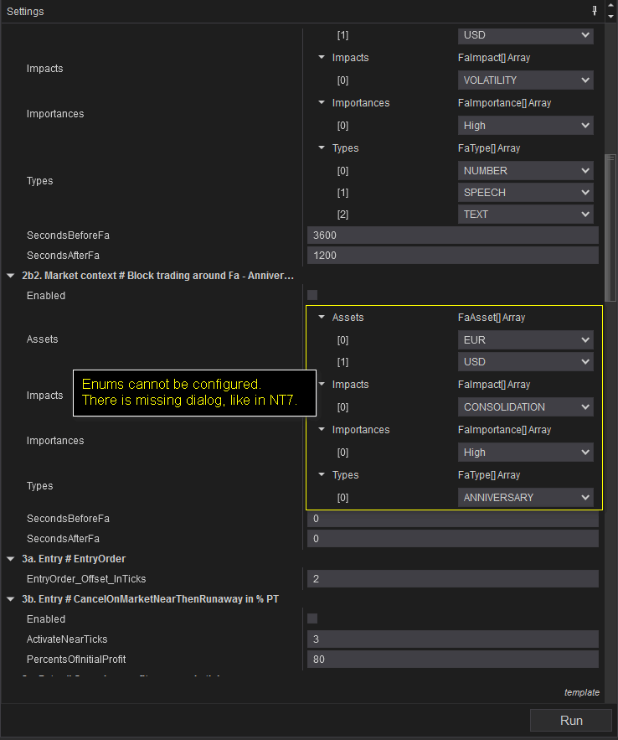Collapse Impacts array node above CONSOLIDATION
This screenshot has height=740, width=618.
[x=322, y=384]
